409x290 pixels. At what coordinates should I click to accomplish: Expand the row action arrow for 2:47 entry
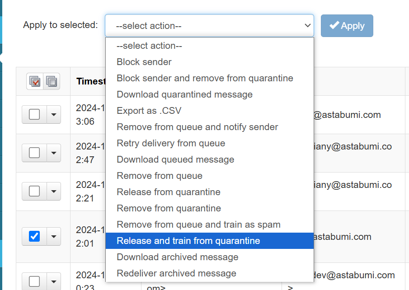pyautogui.click(x=53, y=153)
